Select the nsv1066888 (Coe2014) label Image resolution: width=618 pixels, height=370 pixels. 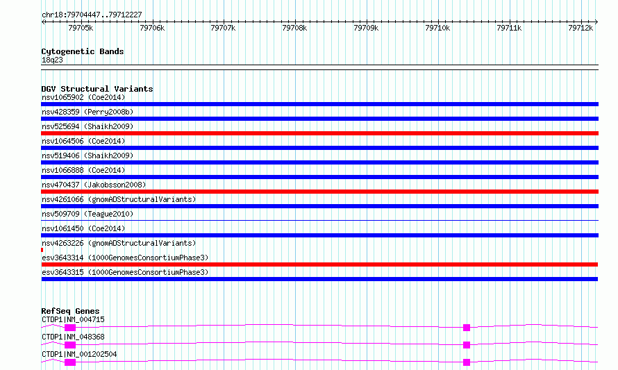[83, 170]
